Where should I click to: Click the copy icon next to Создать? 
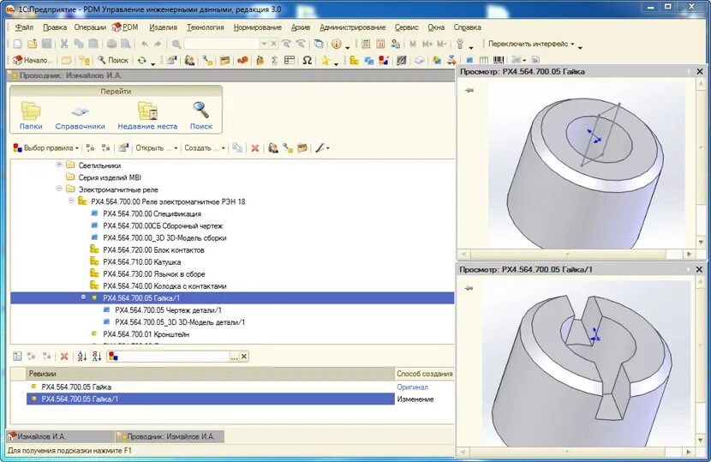click(x=237, y=148)
